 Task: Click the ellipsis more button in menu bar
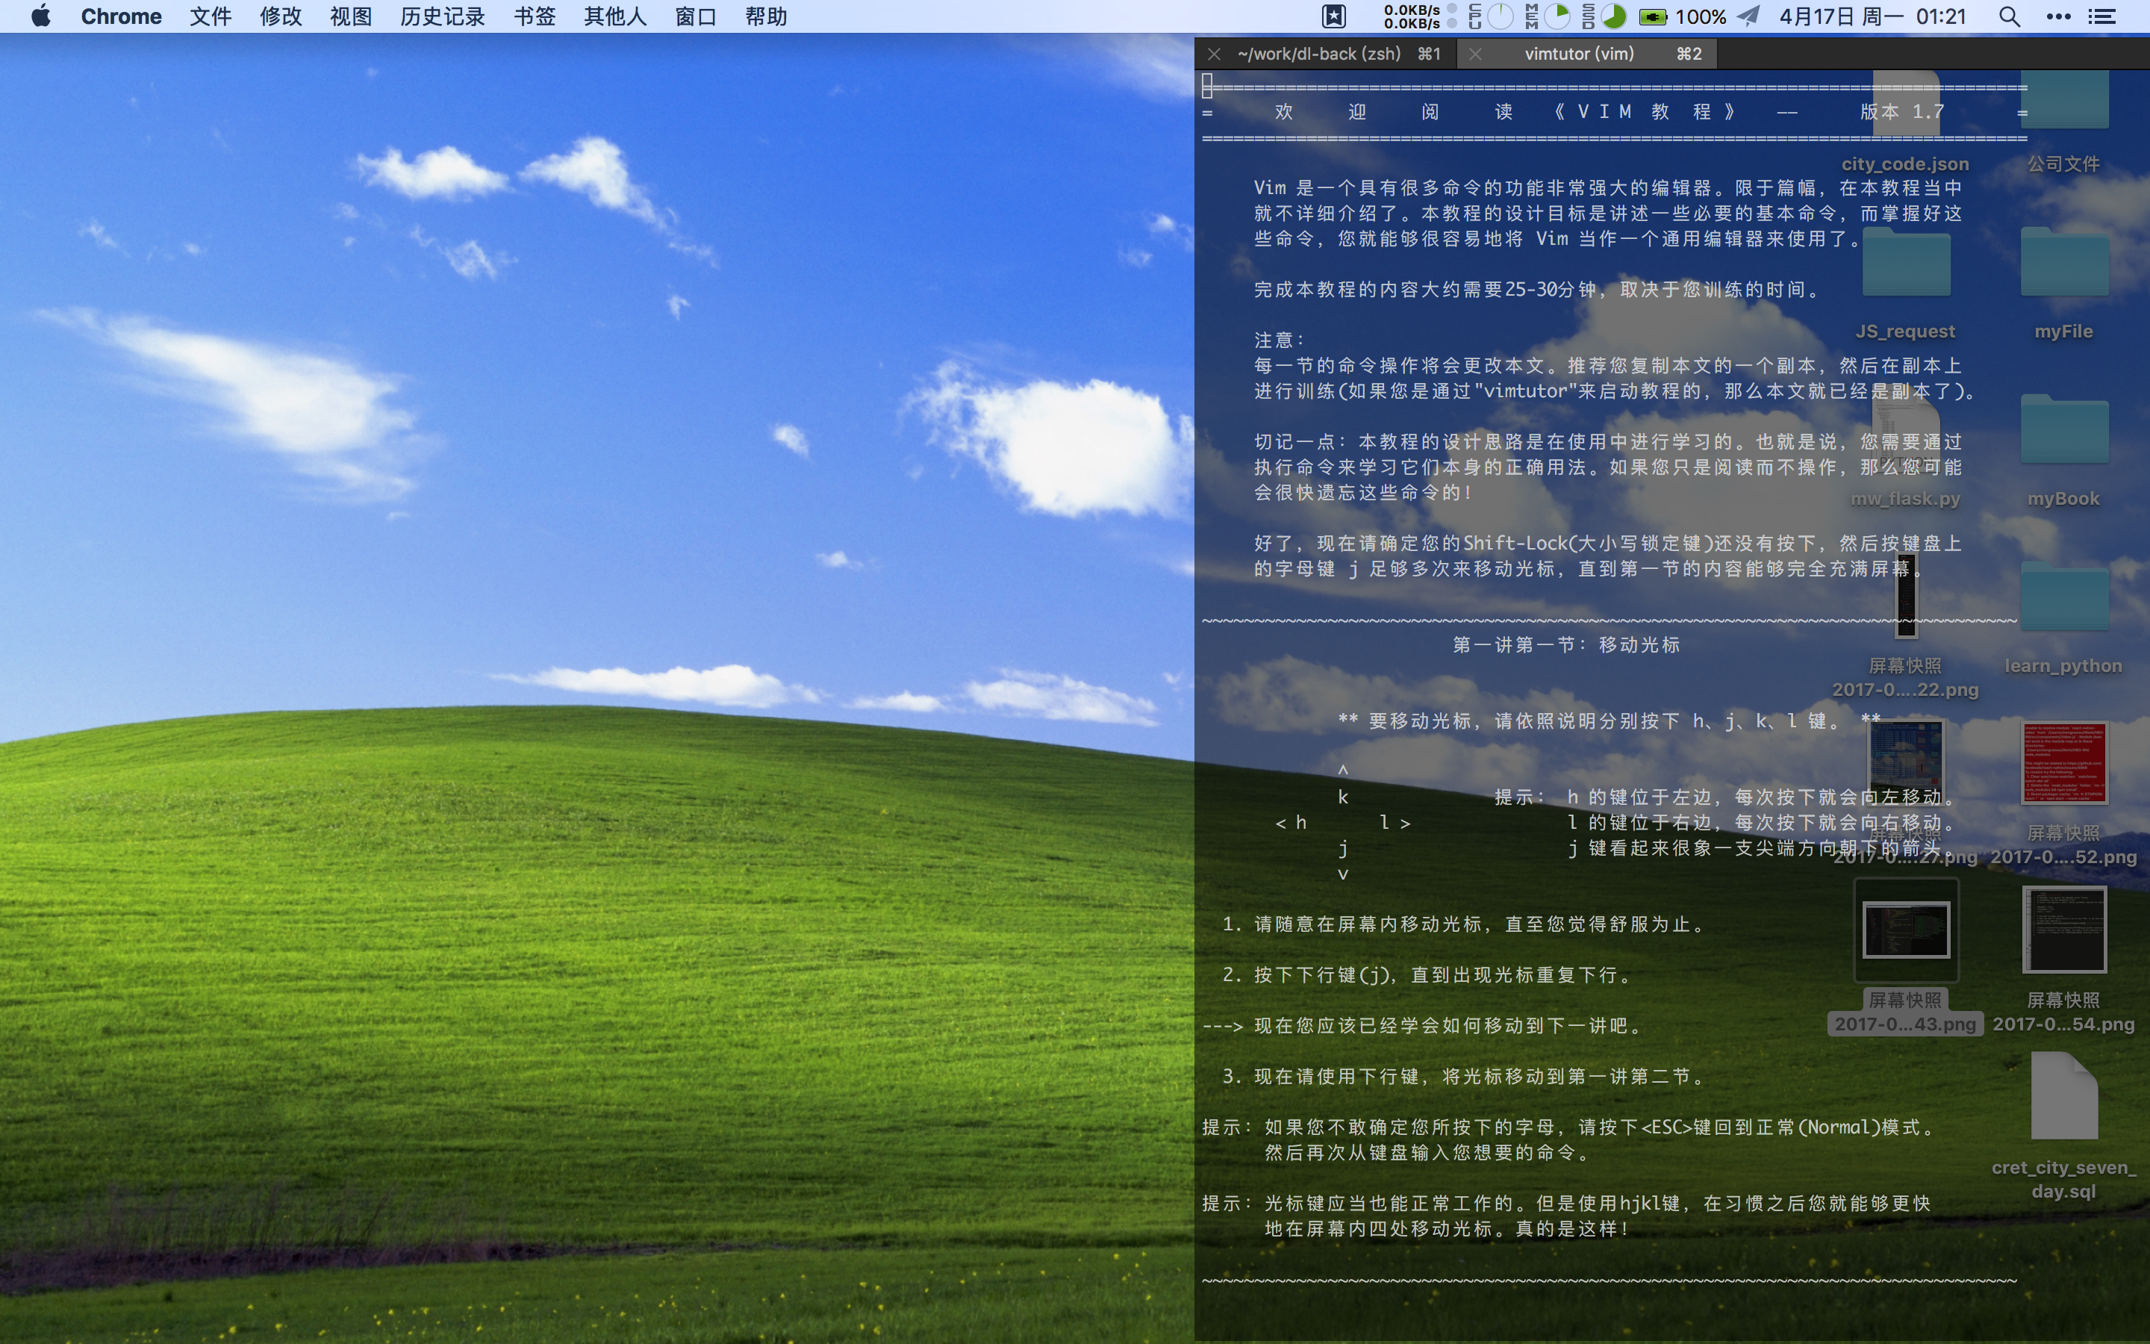pos(2060,16)
